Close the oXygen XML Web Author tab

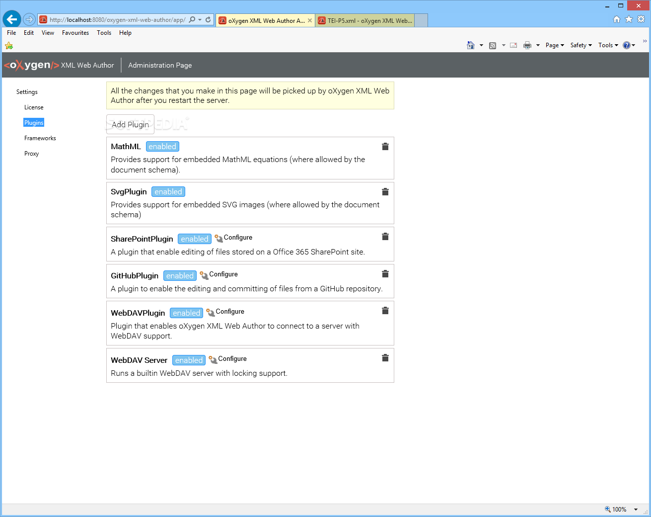coord(310,20)
